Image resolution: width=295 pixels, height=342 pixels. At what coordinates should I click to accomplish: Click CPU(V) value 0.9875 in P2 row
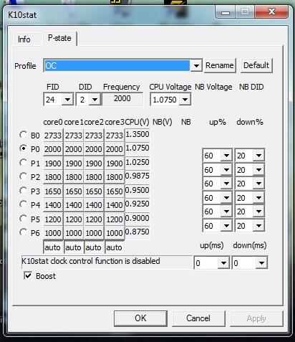[137, 176]
